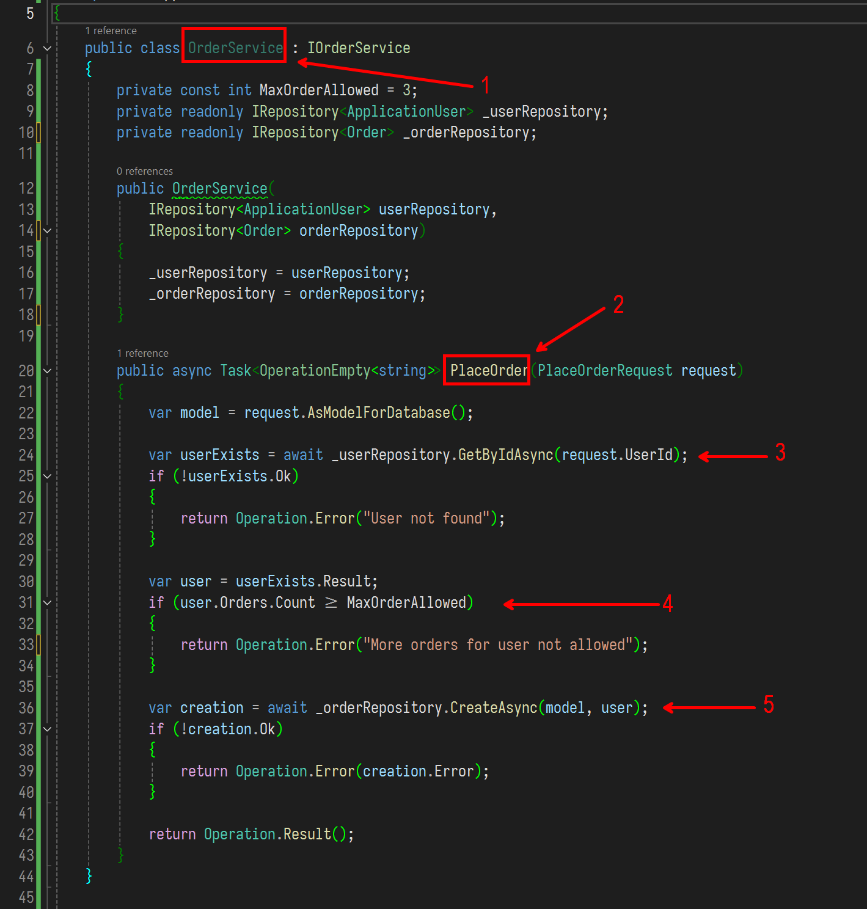Select line number 11 in the gutter
The width and height of the screenshot is (867, 909).
26,153
